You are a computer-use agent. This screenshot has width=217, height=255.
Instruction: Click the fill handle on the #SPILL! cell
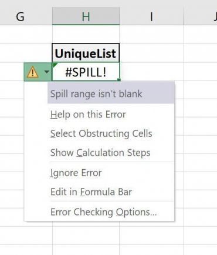tap(119, 80)
